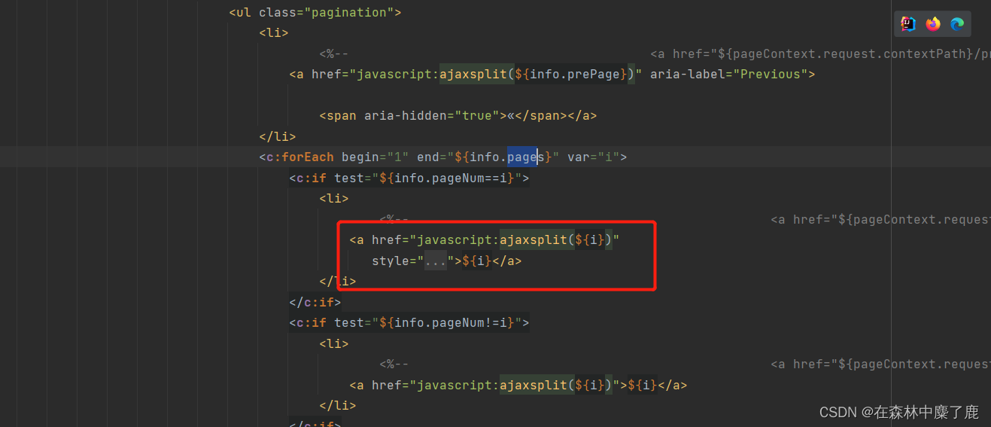Screen dimensions: 991x427
Task: Click the aria-label="Previous" attribute
Action: 728,74
